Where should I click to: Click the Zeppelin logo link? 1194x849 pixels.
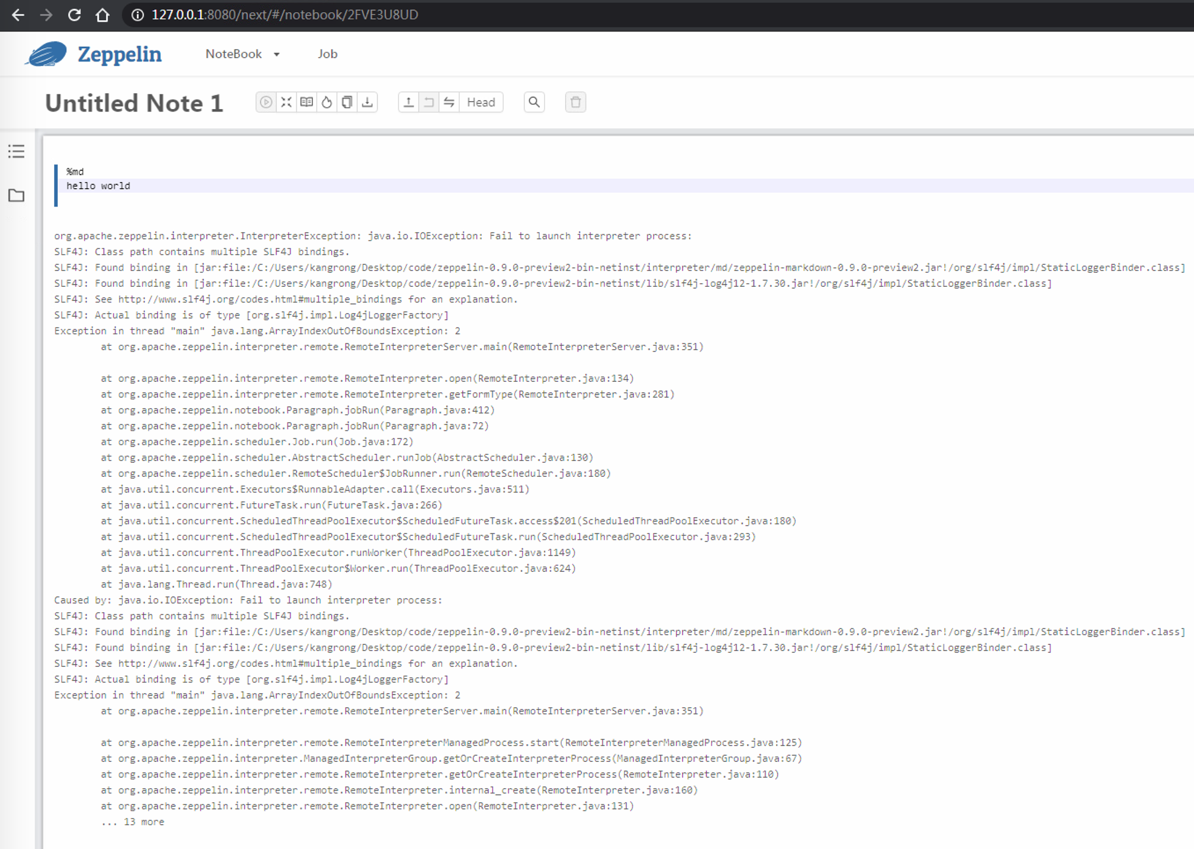94,54
